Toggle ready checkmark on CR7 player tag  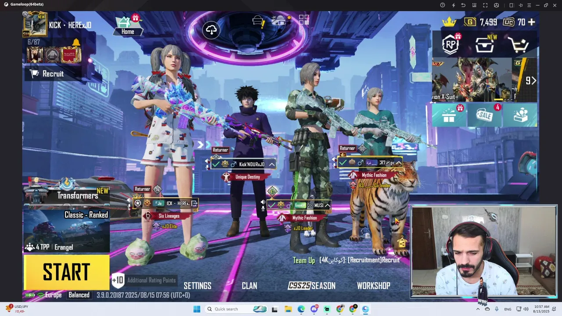343,163
